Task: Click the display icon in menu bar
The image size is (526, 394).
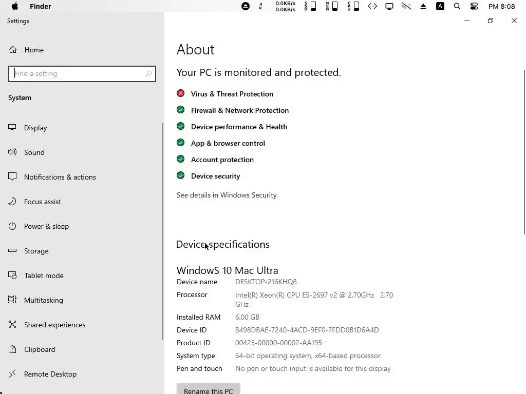Action: pos(389,6)
